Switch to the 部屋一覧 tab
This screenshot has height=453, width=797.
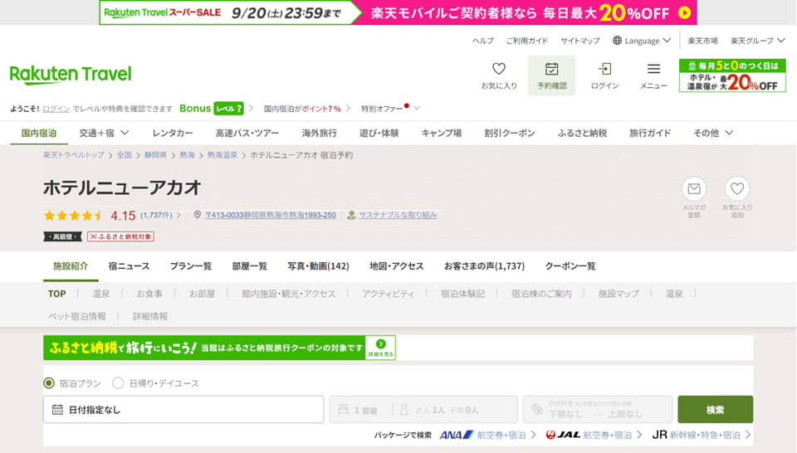(x=250, y=266)
